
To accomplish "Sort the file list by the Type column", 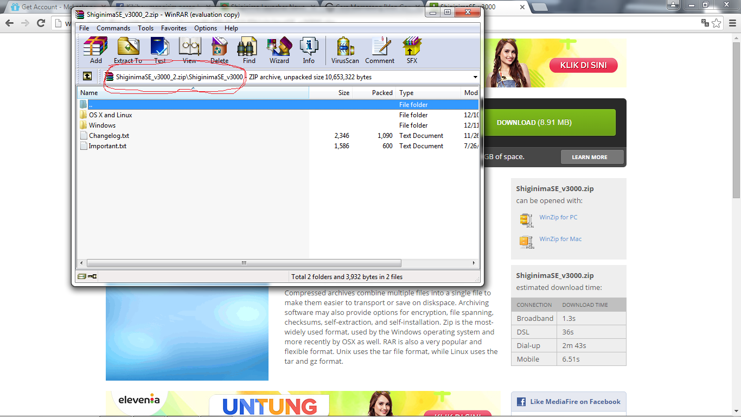I will pyautogui.click(x=429, y=93).
